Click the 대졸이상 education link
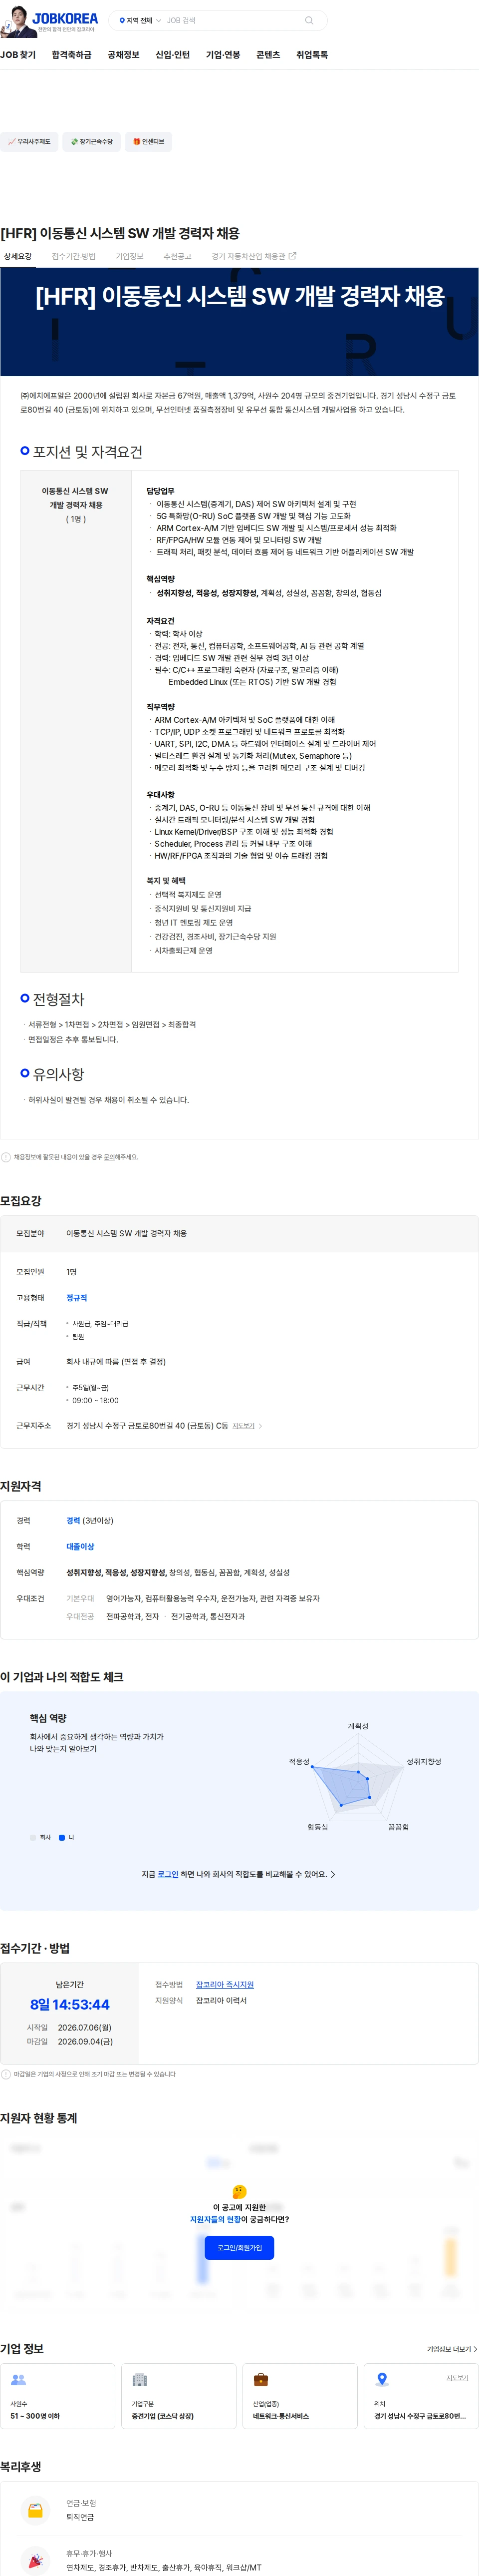Screen dimensions: 479x2576 tap(81, 1547)
